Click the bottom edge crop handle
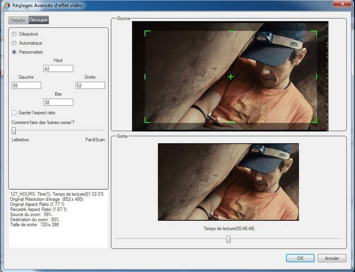Viewport: 355px width, 272px height. point(231,123)
